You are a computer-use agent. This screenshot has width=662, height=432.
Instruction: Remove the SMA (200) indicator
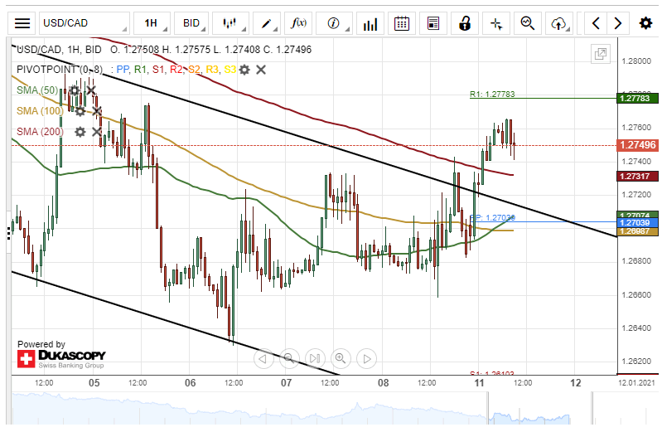pos(97,132)
